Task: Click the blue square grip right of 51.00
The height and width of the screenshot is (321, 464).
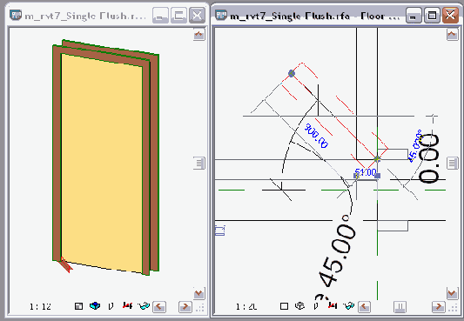Action: tap(377, 176)
